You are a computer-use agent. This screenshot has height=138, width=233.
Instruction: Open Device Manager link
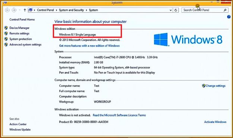coord(19,28)
